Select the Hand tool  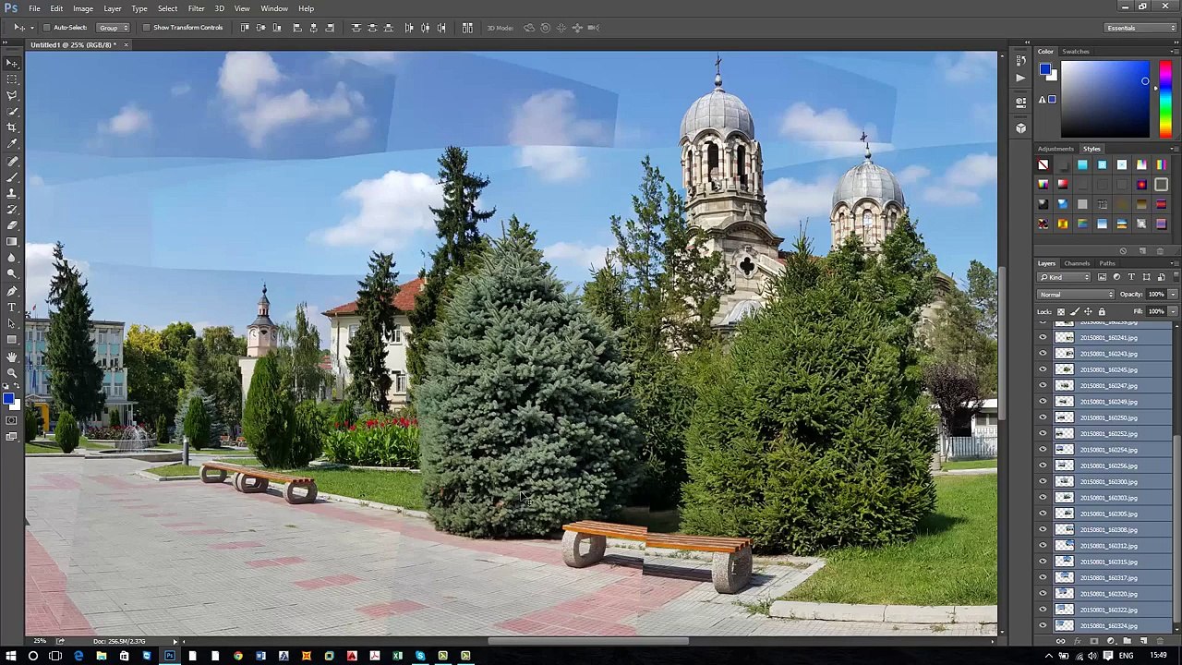12,357
